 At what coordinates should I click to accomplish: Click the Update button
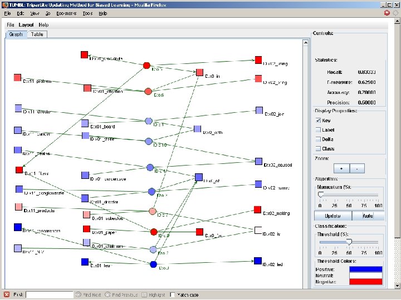tap(332, 216)
